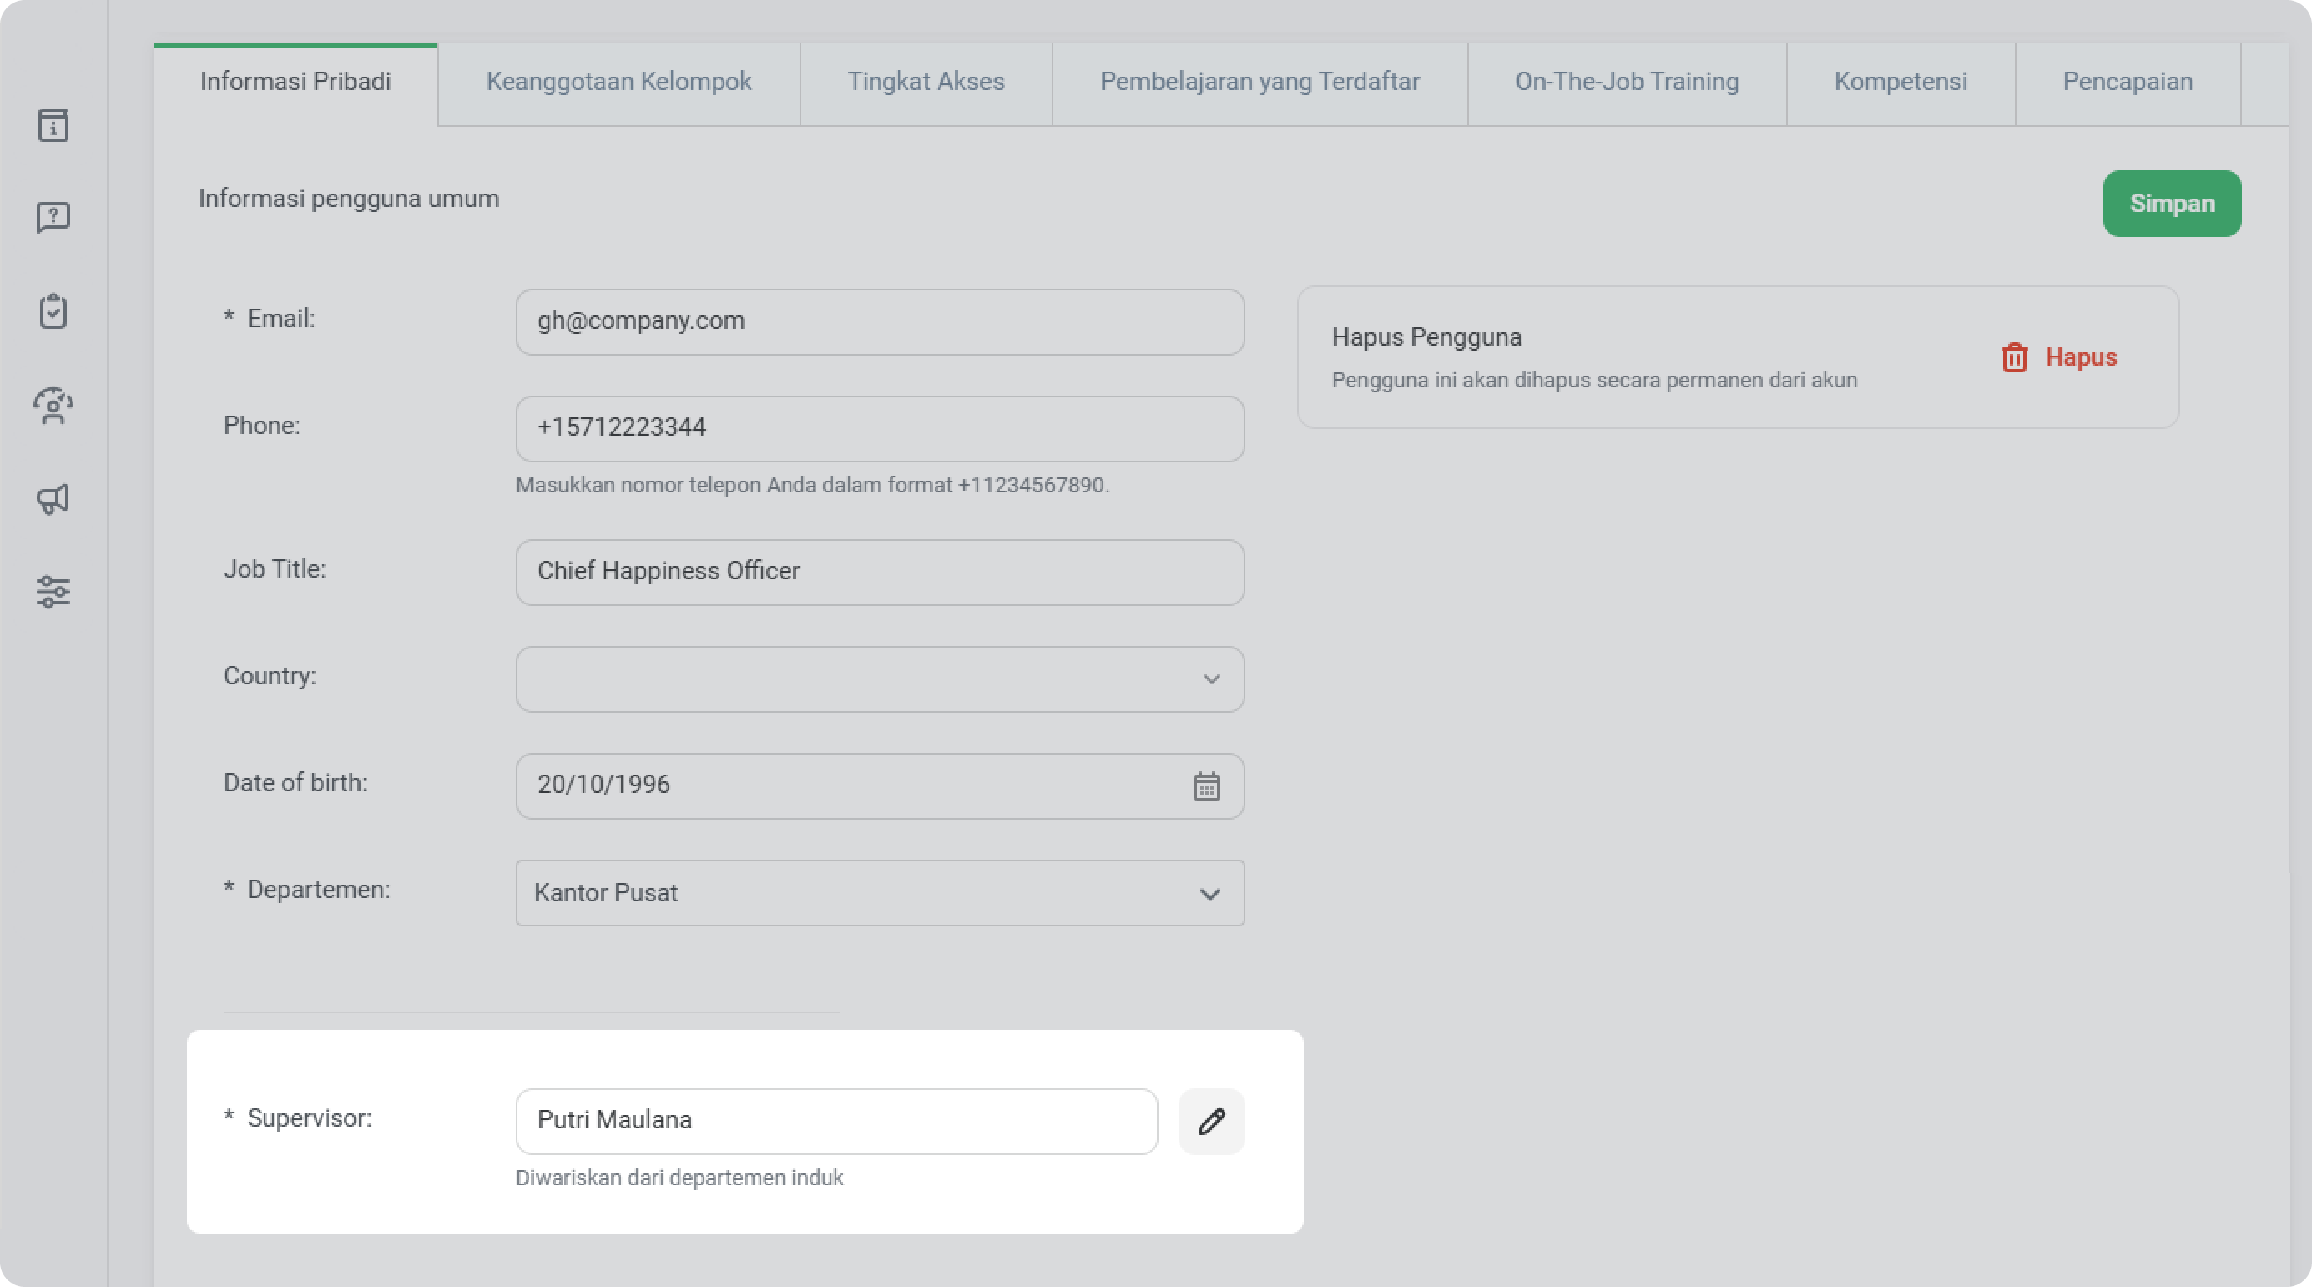Screen dimensions: 2312x1287
Task: Open the info archive sidebar icon
Action: coord(53,124)
